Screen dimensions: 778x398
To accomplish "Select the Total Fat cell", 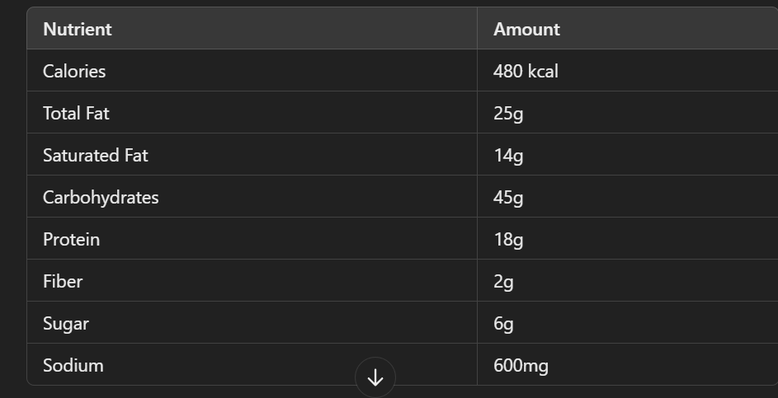I will tap(76, 114).
